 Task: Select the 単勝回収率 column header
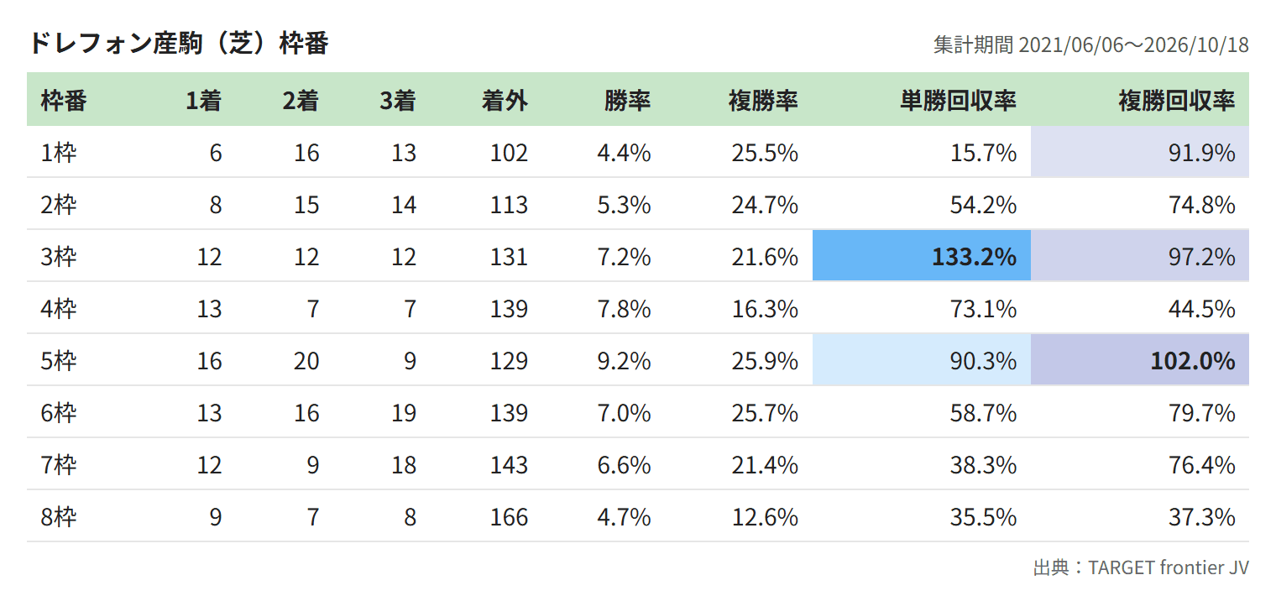[958, 102]
